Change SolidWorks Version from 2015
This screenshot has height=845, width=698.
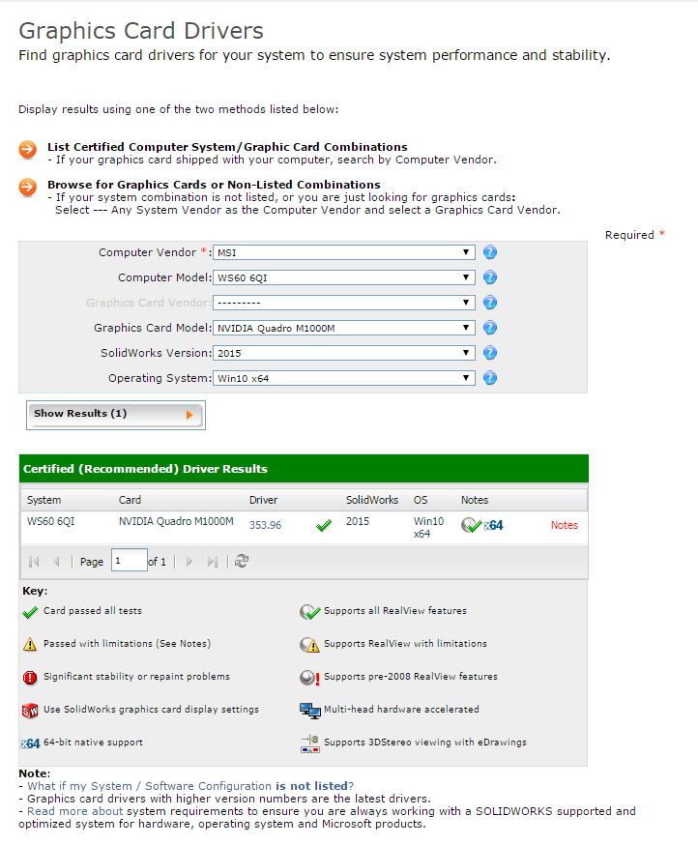pos(344,353)
